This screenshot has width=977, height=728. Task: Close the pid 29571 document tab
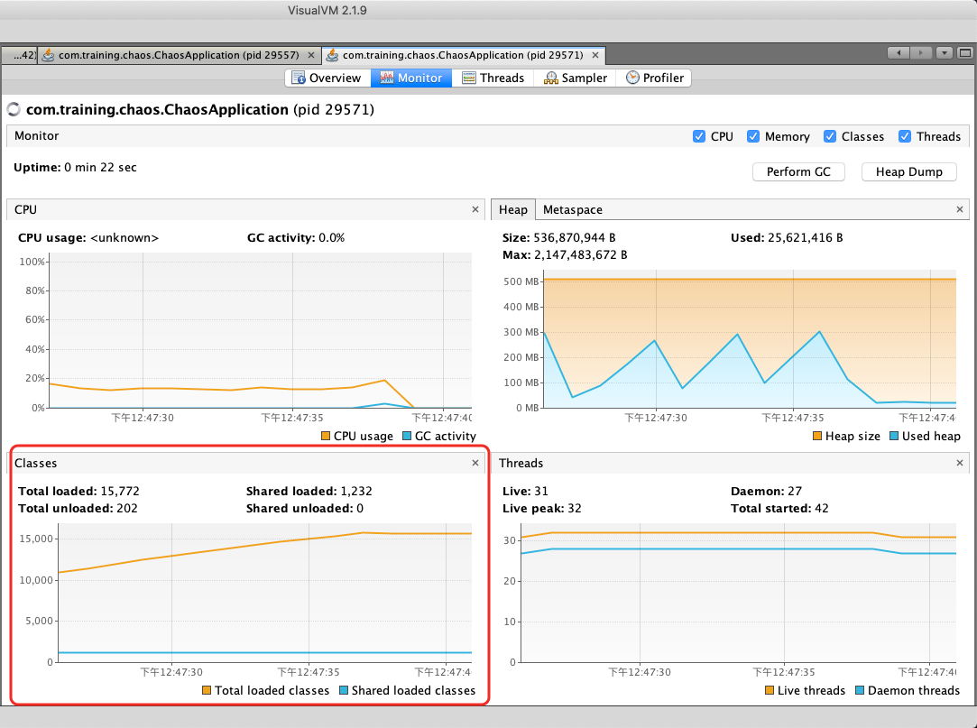pyautogui.click(x=595, y=55)
